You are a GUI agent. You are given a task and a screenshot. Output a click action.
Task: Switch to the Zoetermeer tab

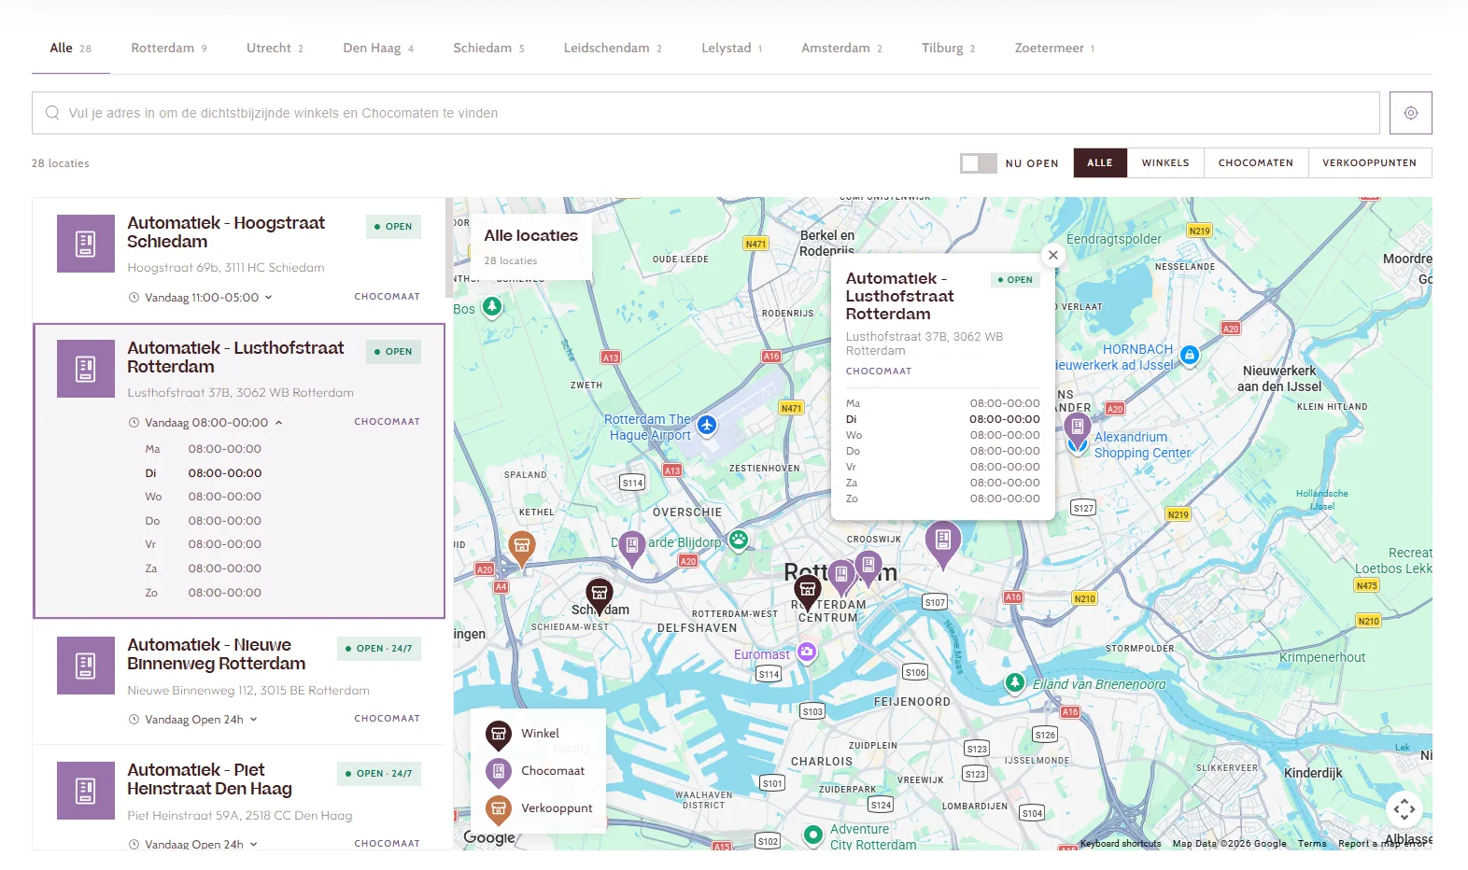tap(1054, 49)
